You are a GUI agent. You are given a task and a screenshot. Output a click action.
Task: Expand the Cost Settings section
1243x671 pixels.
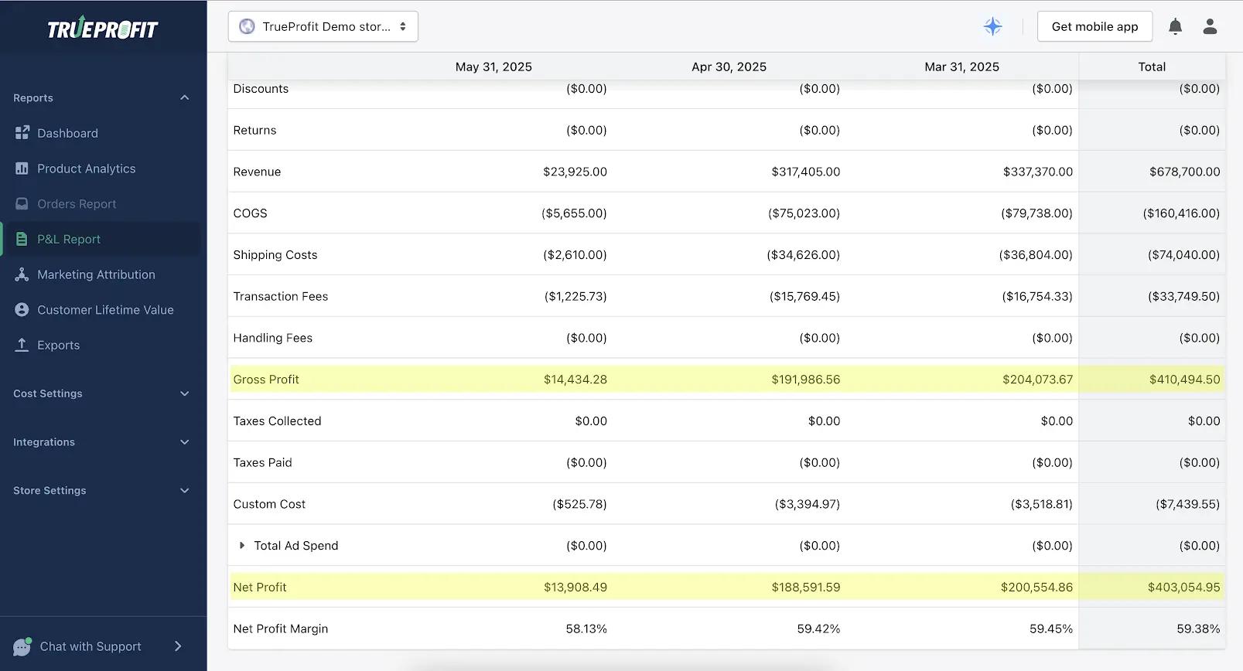coord(184,393)
